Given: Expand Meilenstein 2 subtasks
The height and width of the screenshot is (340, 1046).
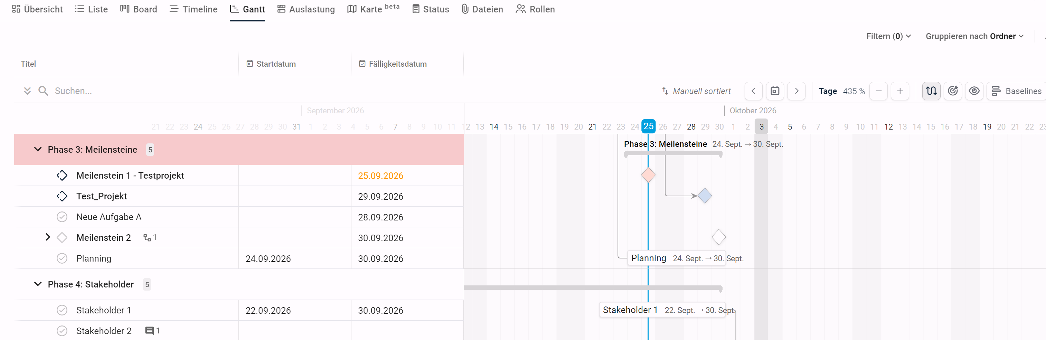Looking at the screenshot, I should click(48, 237).
